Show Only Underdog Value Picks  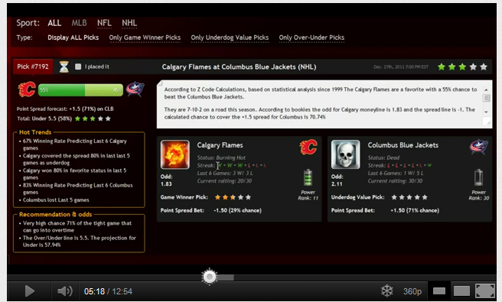230,37
